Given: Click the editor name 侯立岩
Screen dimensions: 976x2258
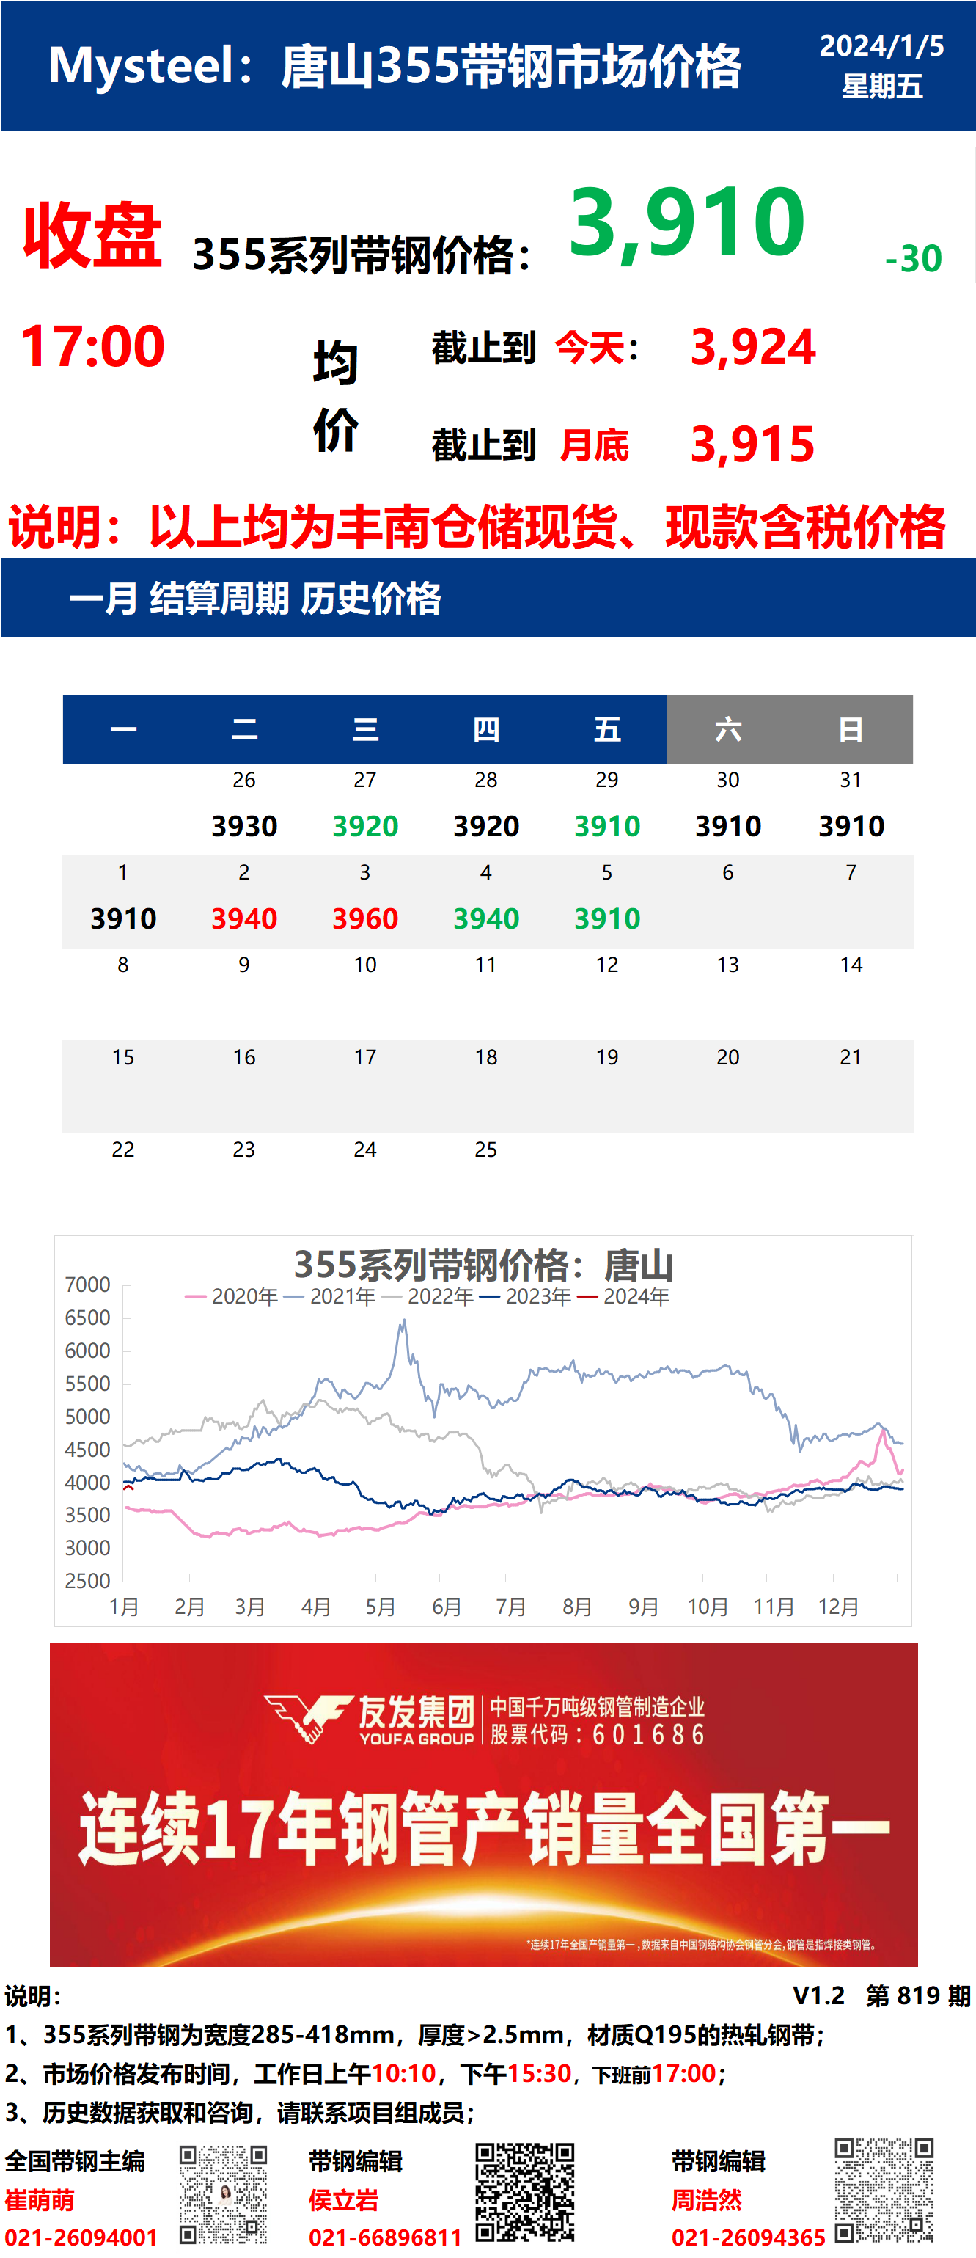Looking at the screenshot, I should point(343,2201).
